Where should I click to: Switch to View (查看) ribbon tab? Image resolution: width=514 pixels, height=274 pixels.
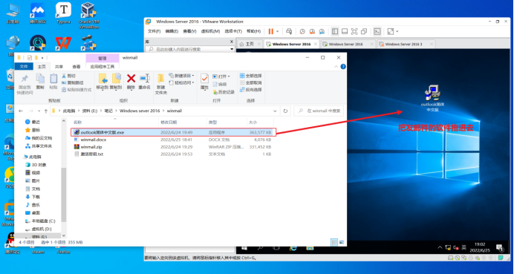(77, 67)
